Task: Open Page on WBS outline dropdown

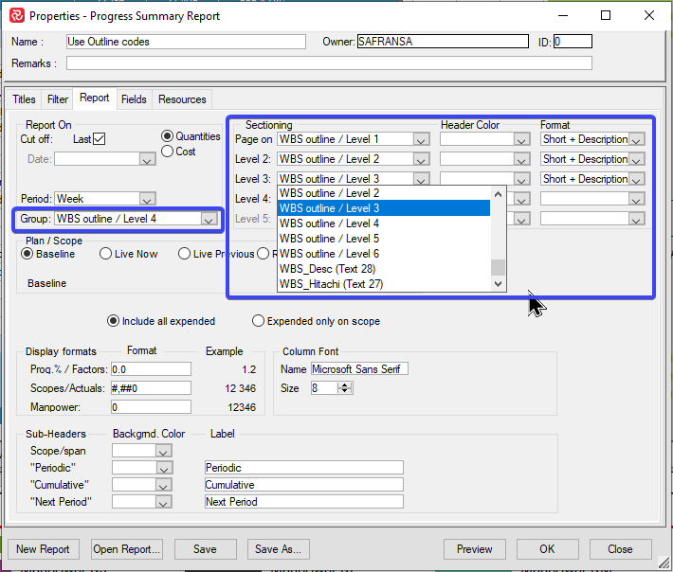Action: point(421,140)
